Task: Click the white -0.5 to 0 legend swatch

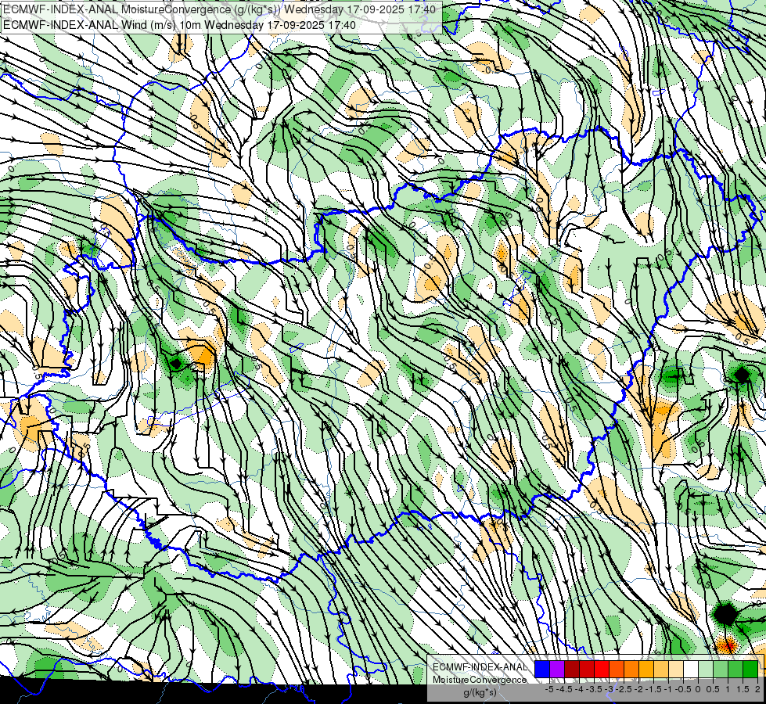Action: coord(691,669)
